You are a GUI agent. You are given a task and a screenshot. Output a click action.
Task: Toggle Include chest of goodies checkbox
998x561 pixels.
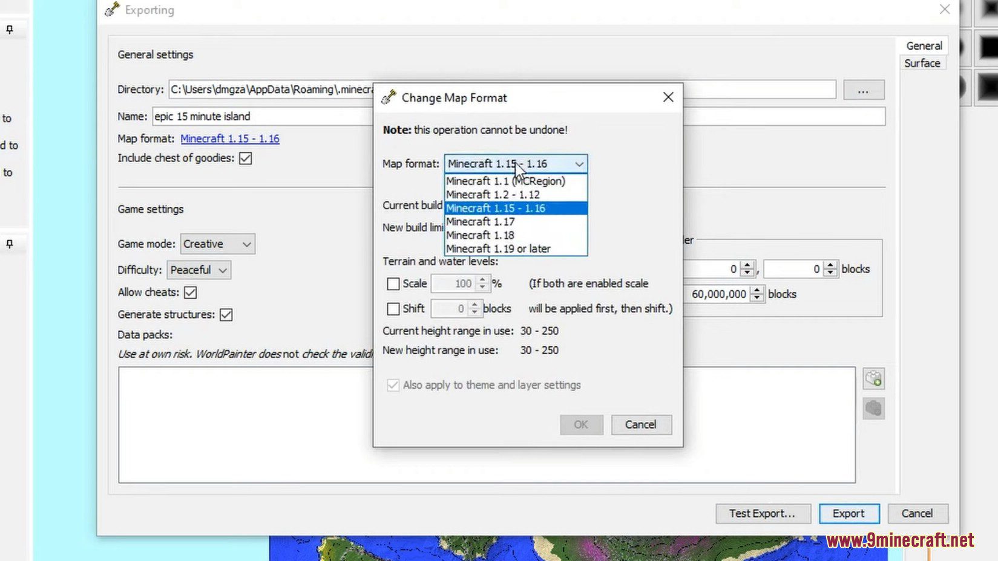(x=246, y=158)
